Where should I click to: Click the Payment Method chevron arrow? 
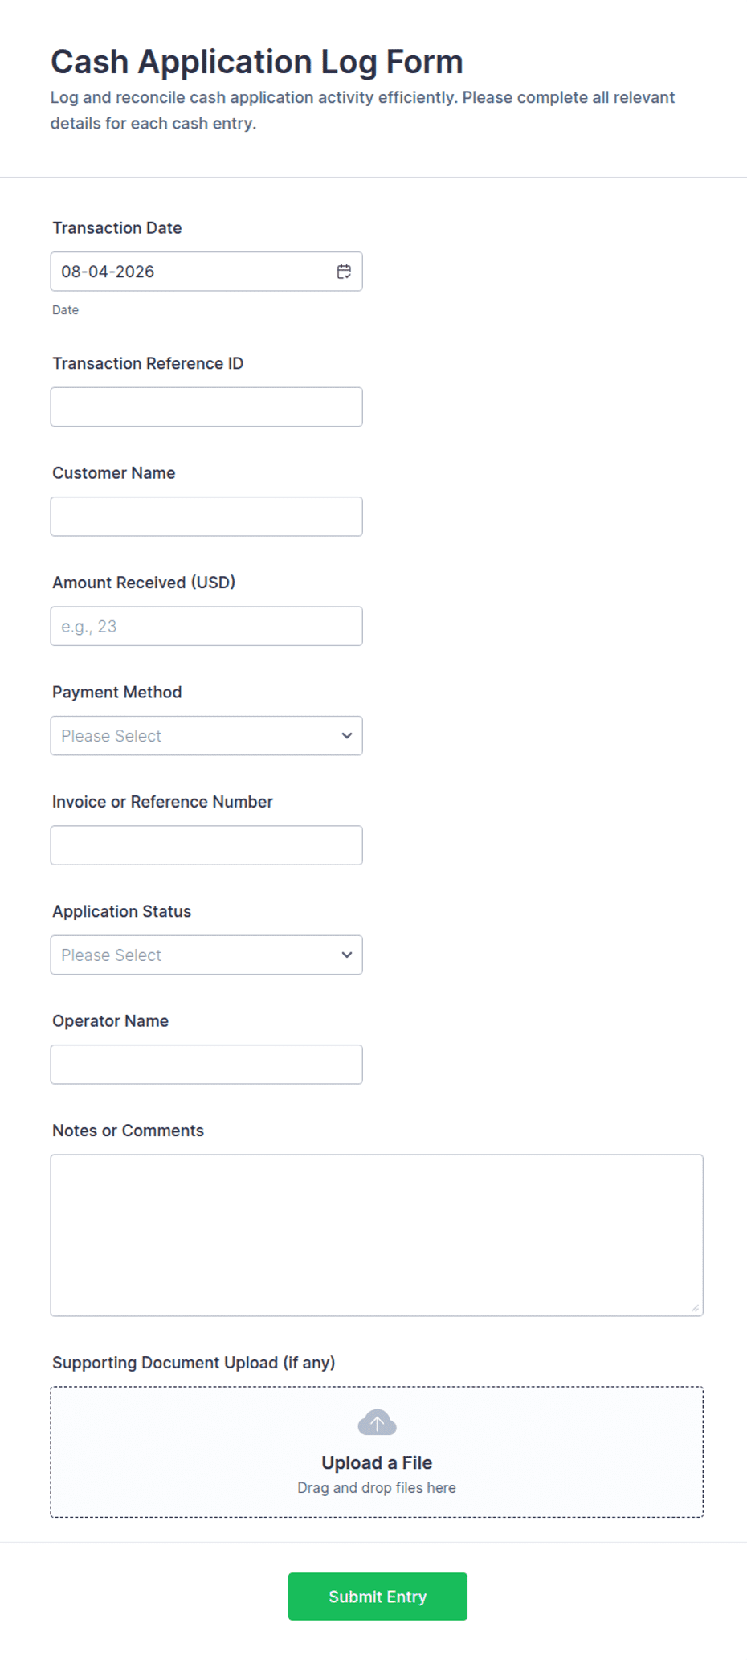(347, 736)
